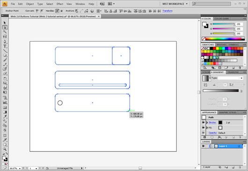Screen dimensions: 248x171
Task: Select the Eyedropper tool
Action: [5, 117]
